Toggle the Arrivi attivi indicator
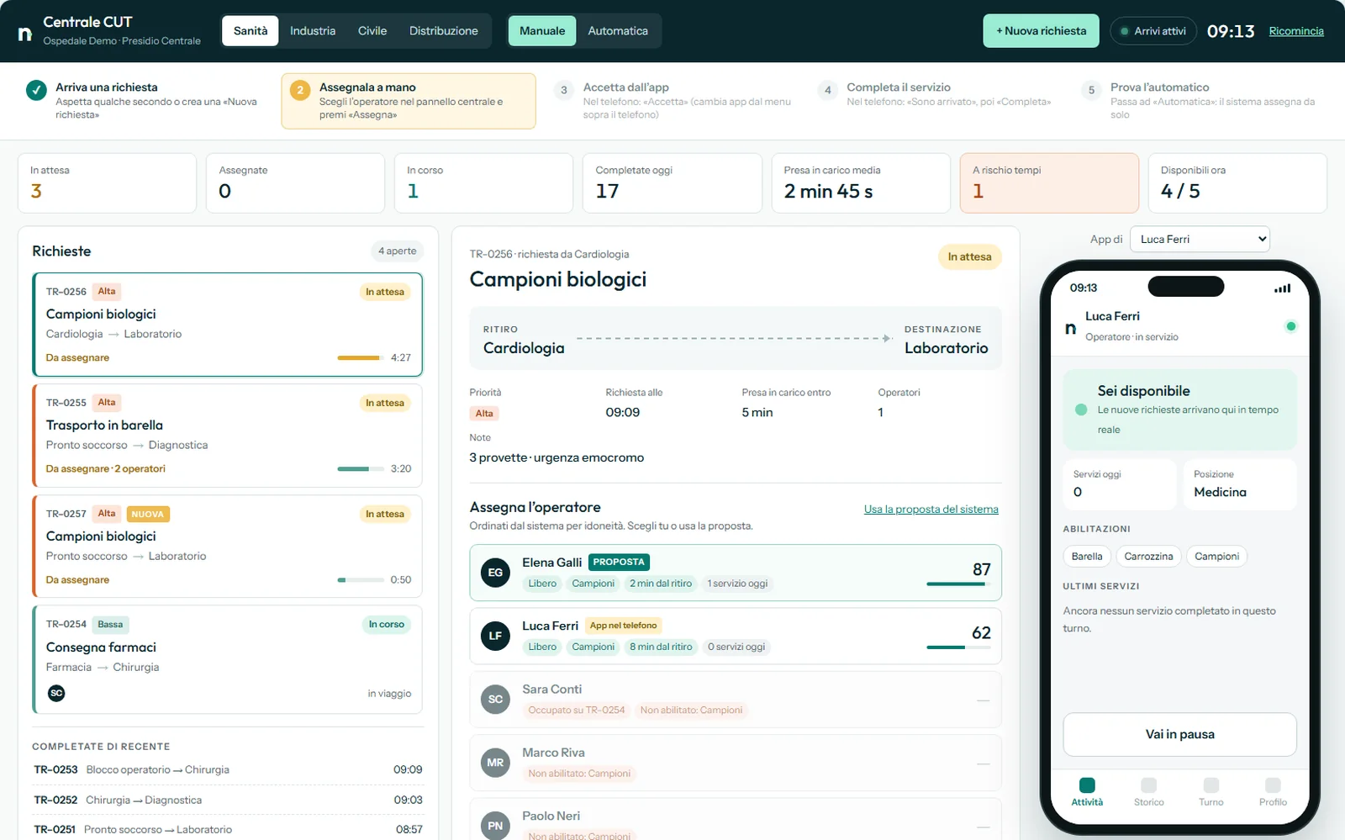 pyautogui.click(x=1153, y=31)
